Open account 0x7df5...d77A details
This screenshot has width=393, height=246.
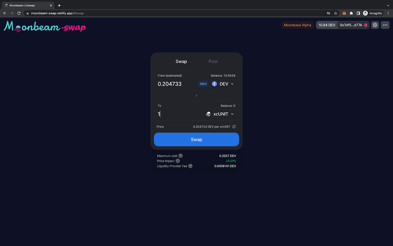click(353, 25)
